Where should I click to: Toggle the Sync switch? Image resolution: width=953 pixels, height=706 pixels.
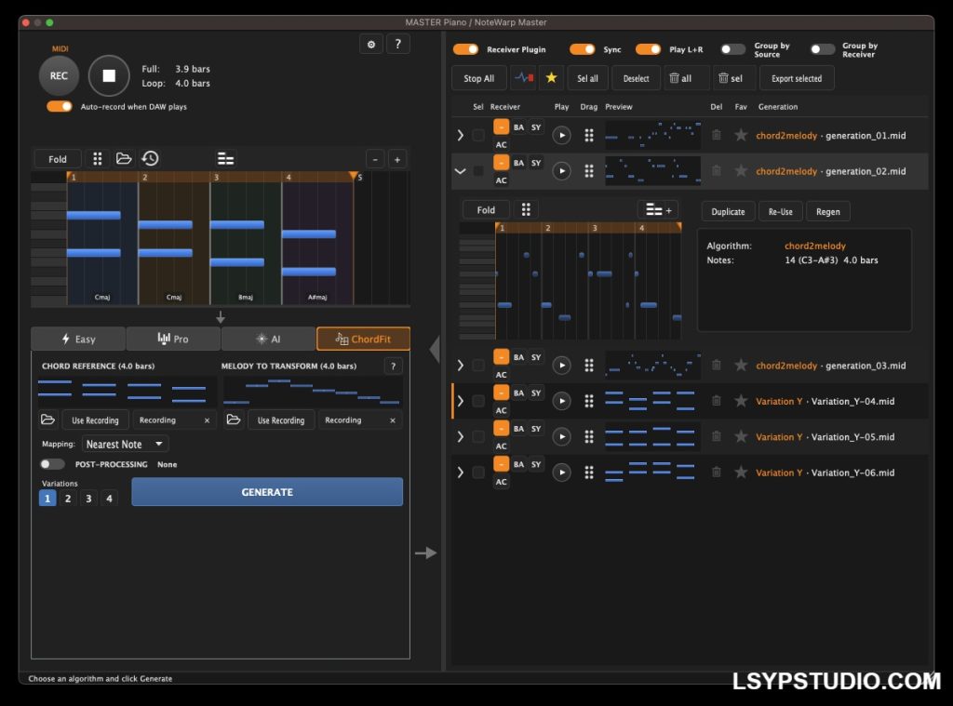pos(583,49)
